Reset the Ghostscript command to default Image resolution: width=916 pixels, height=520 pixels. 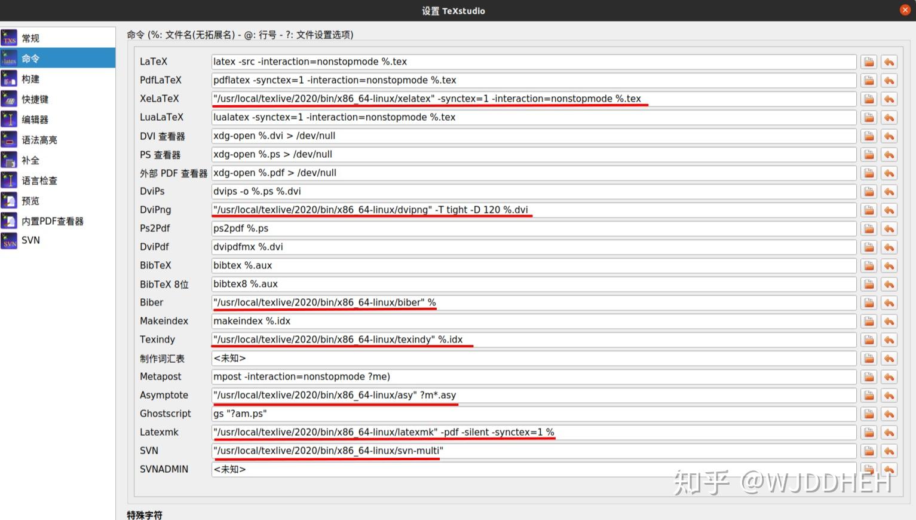889,414
